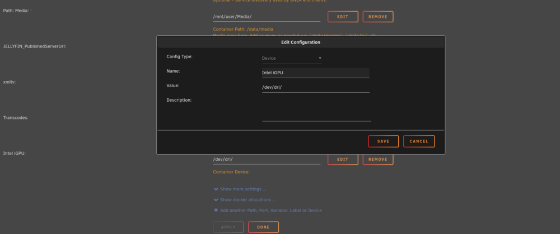
Task: Click the Done button
Action: pos(263,227)
